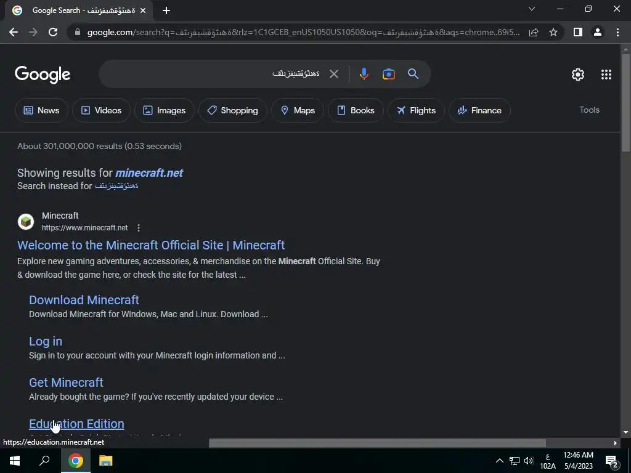Switch to the Shopping filter
631x473 pixels.
(x=232, y=110)
